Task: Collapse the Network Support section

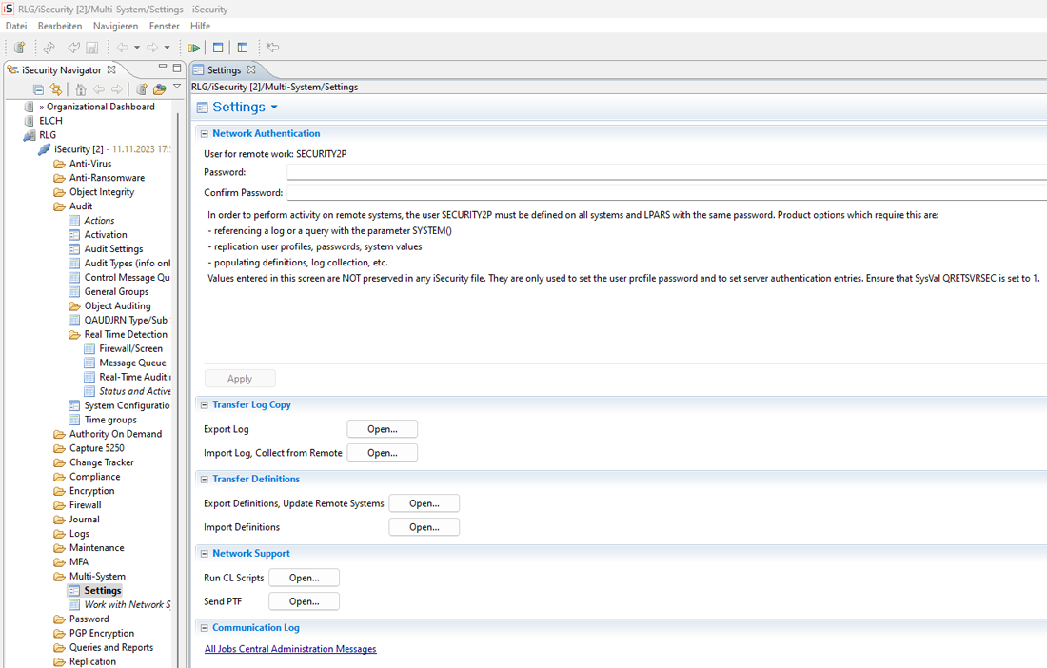Action: [x=205, y=553]
